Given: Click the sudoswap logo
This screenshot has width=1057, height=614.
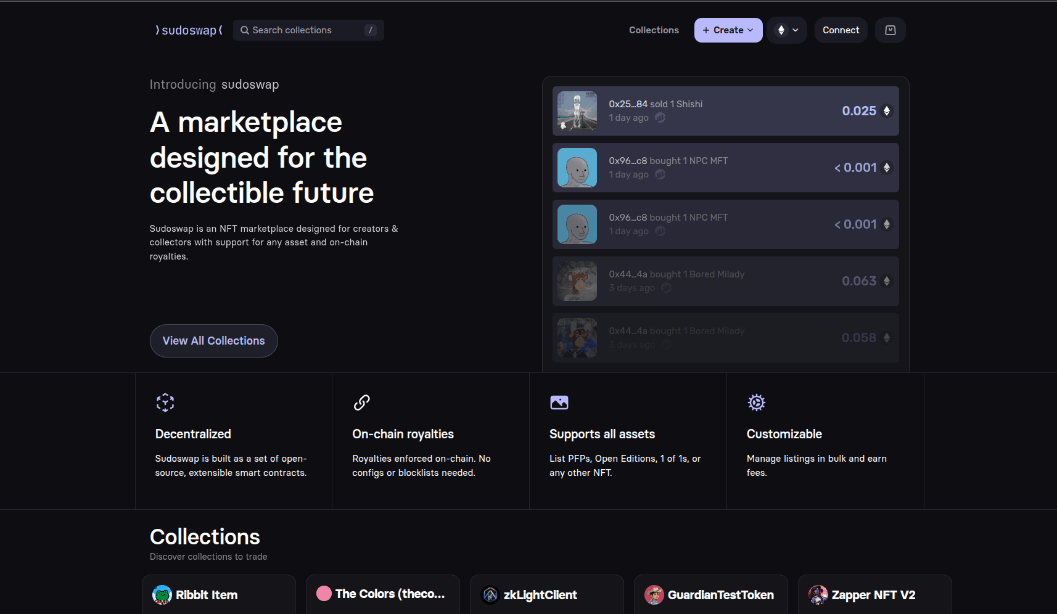Looking at the screenshot, I should pyautogui.click(x=189, y=30).
